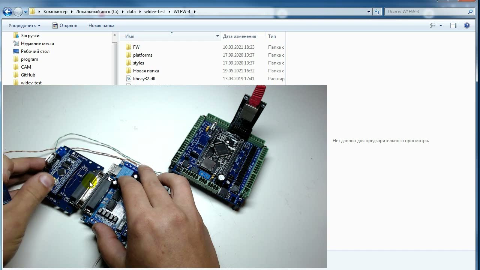This screenshot has height=270, width=480.
Task: Click the search magnifier icon
Action: pyautogui.click(x=471, y=12)
